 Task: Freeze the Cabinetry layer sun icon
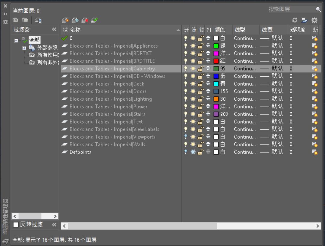(x=193, y=68)
